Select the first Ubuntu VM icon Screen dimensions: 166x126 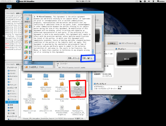26,31
